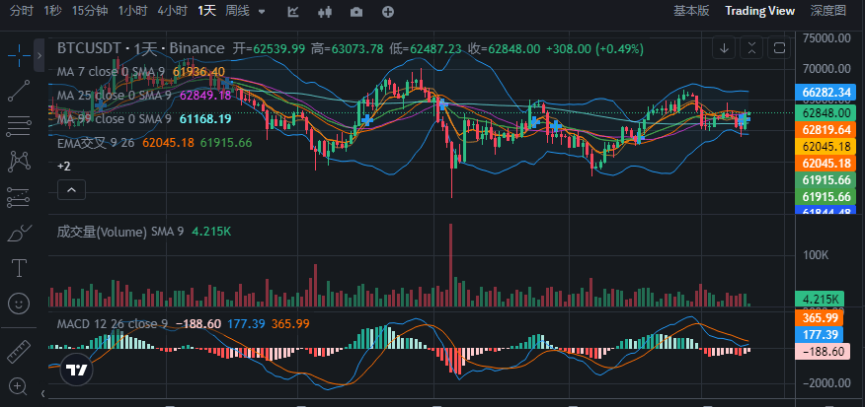Click the 70000.00 price axis label
The image size is (865, 407).
[x=826, y=69]
